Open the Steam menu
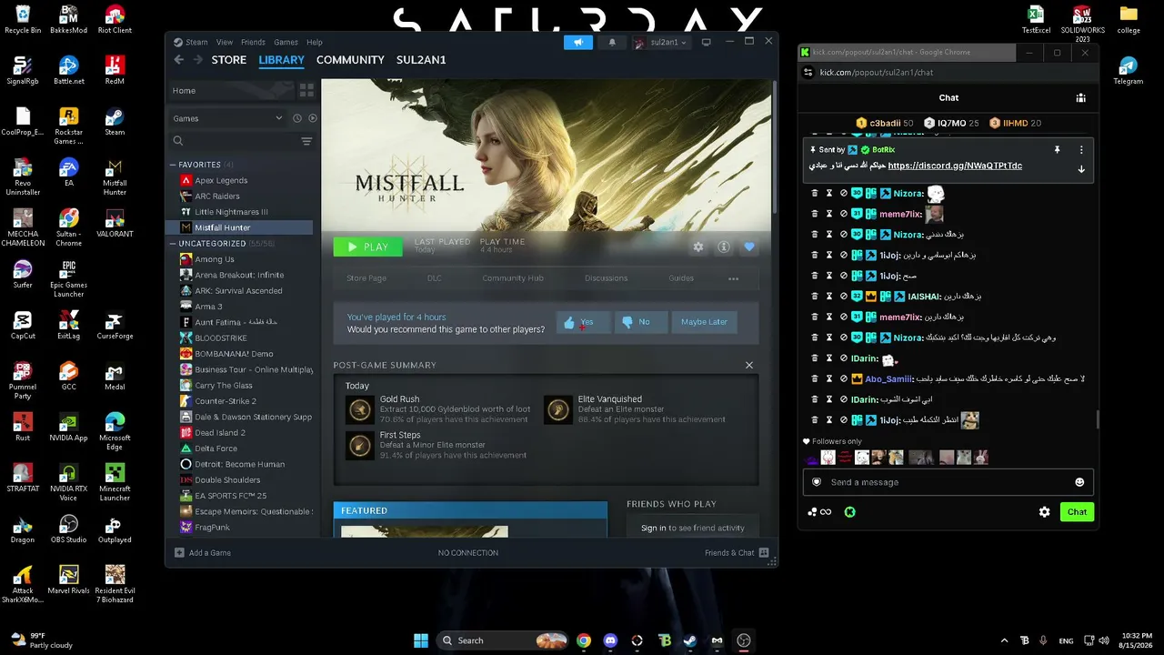The image size is (1164, 655). 196,42
